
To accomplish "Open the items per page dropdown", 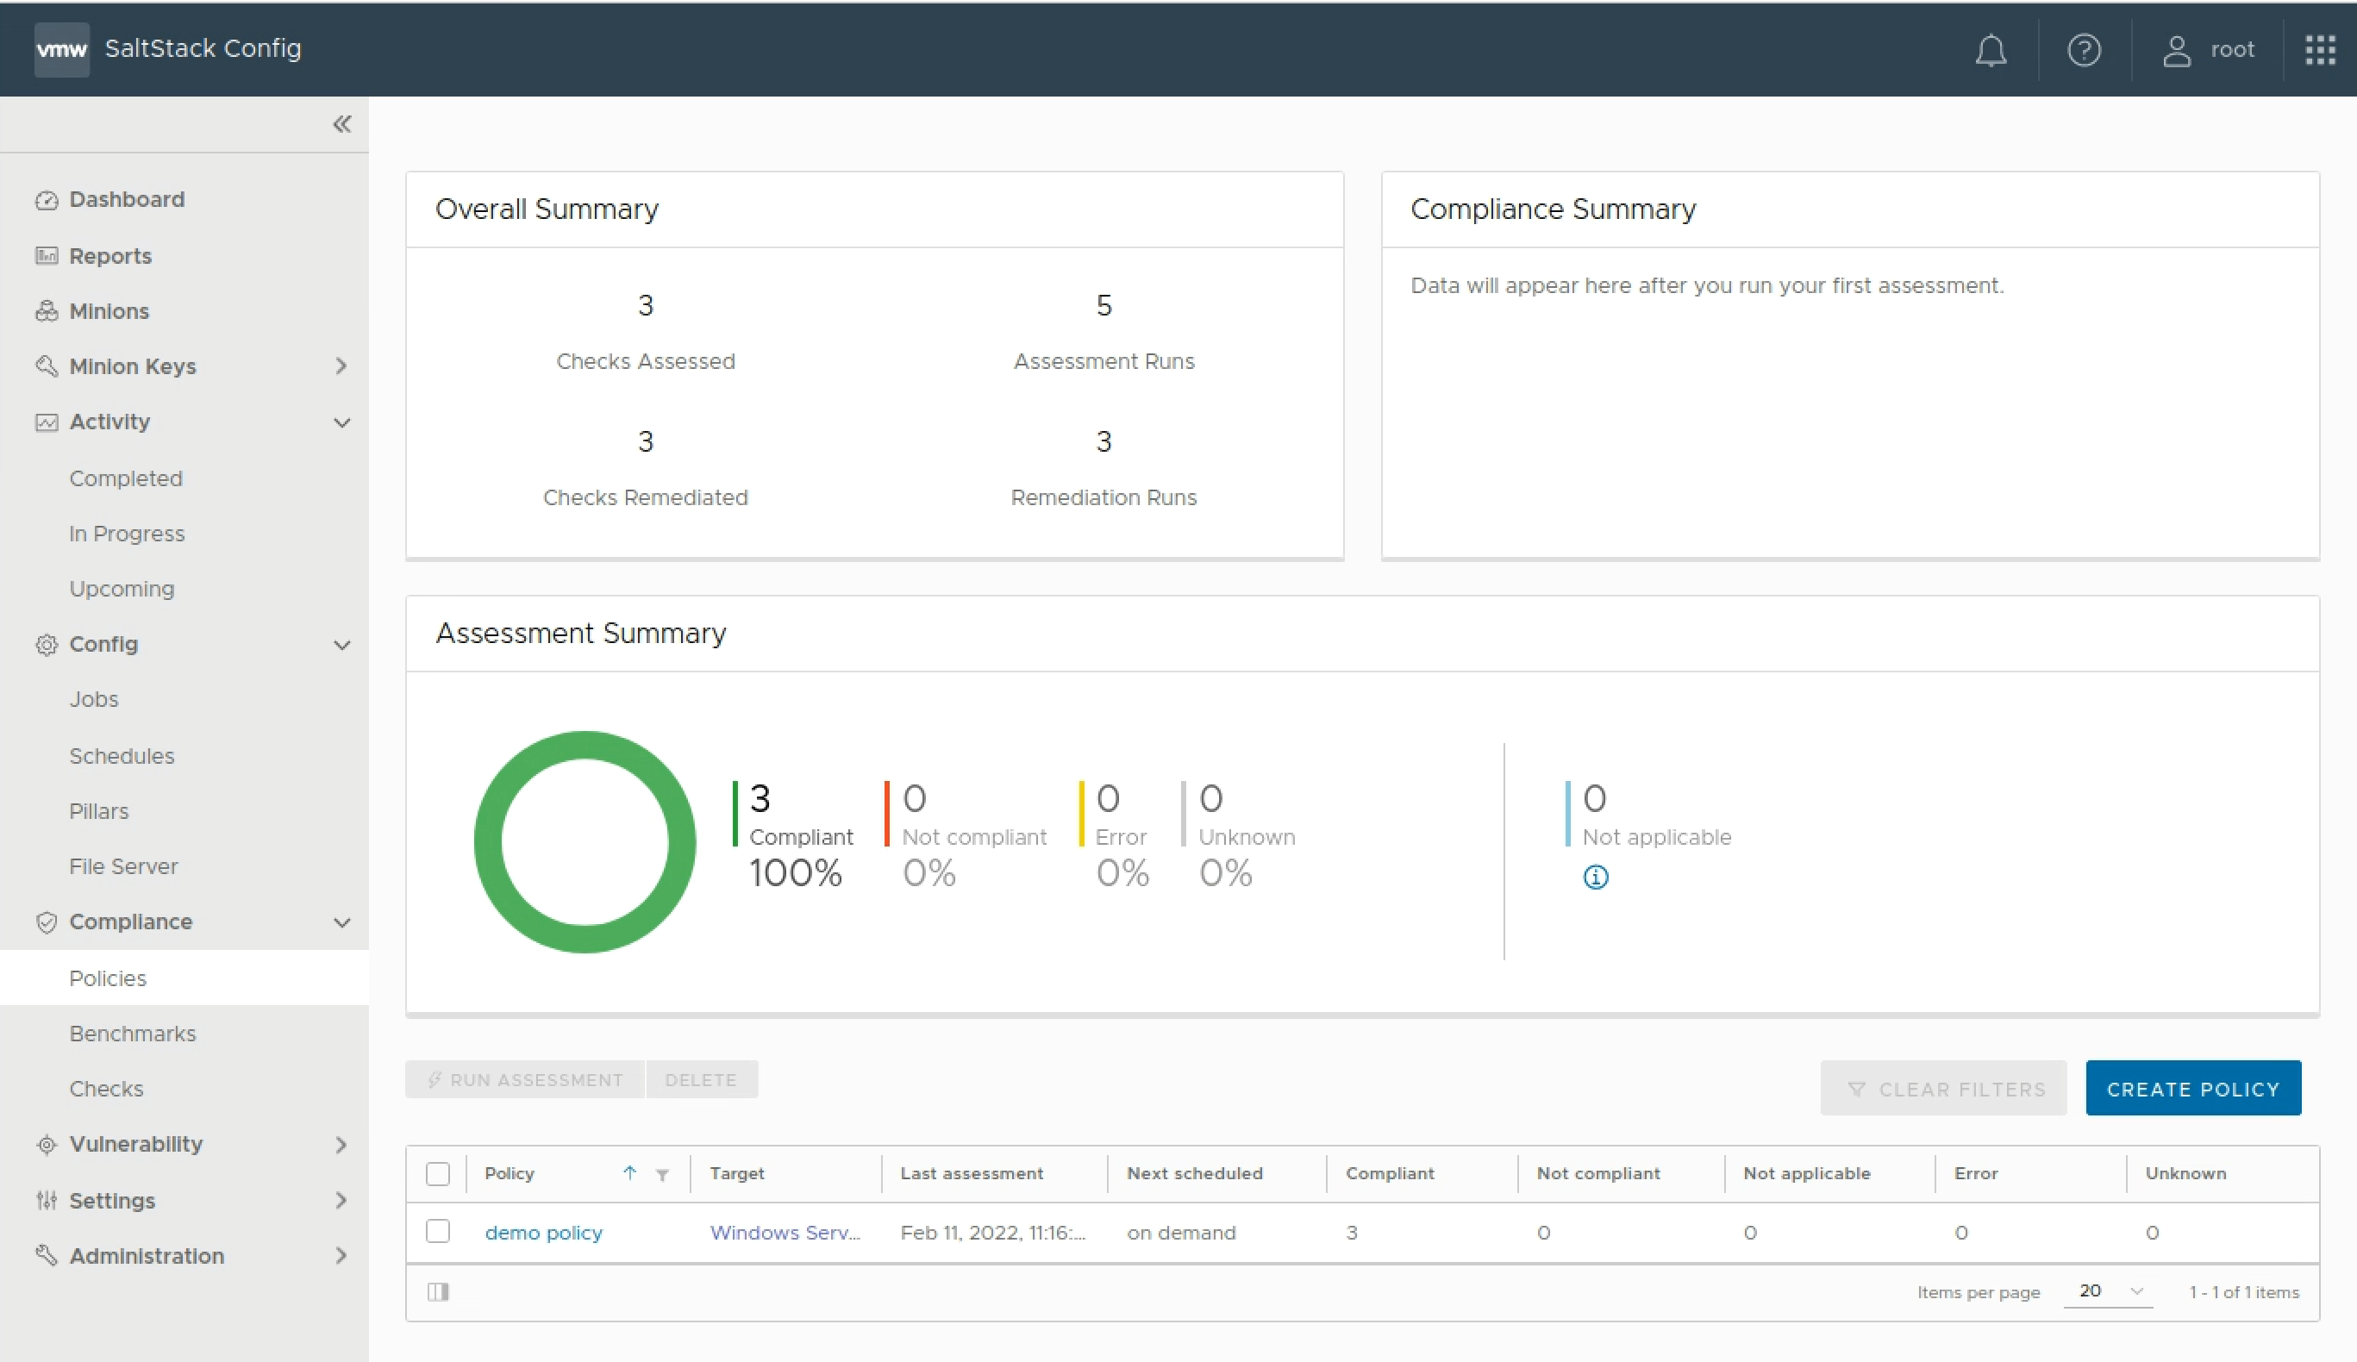I will pyautogui.click(x=2110, y=1291).
